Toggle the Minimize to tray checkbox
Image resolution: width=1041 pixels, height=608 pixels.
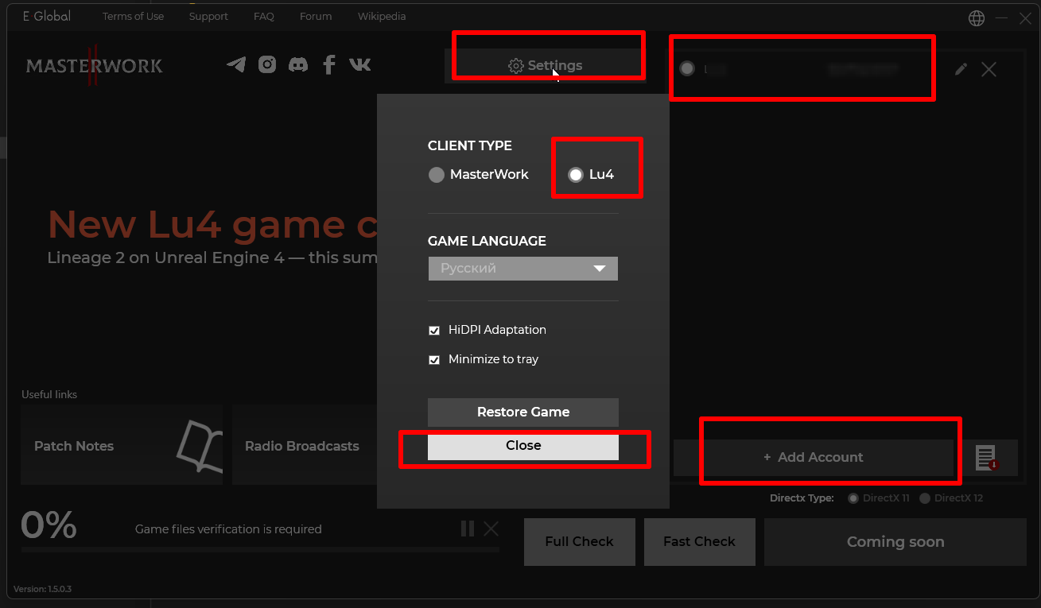tap(434, 359)
